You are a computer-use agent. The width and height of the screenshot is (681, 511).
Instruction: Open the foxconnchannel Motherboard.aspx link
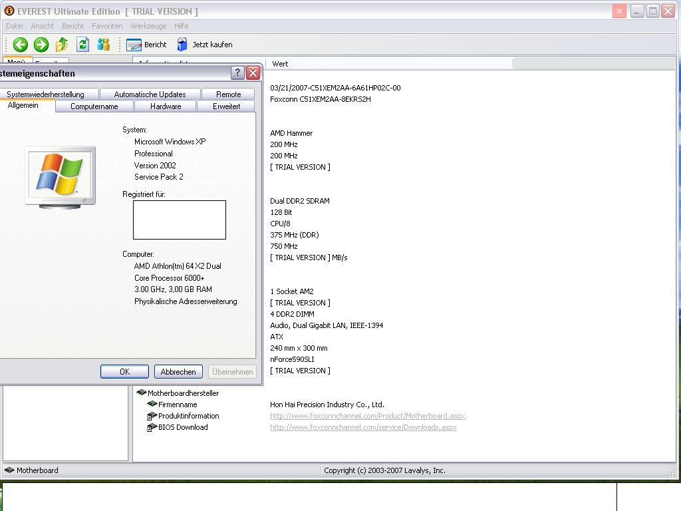pyautogui.click(x=367, y=416)
